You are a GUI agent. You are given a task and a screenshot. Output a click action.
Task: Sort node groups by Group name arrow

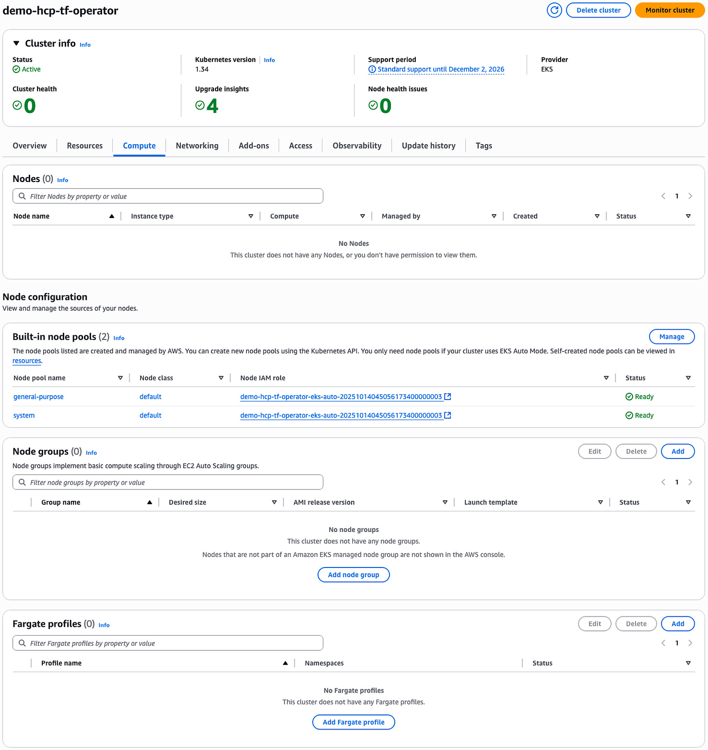(150, 502)
